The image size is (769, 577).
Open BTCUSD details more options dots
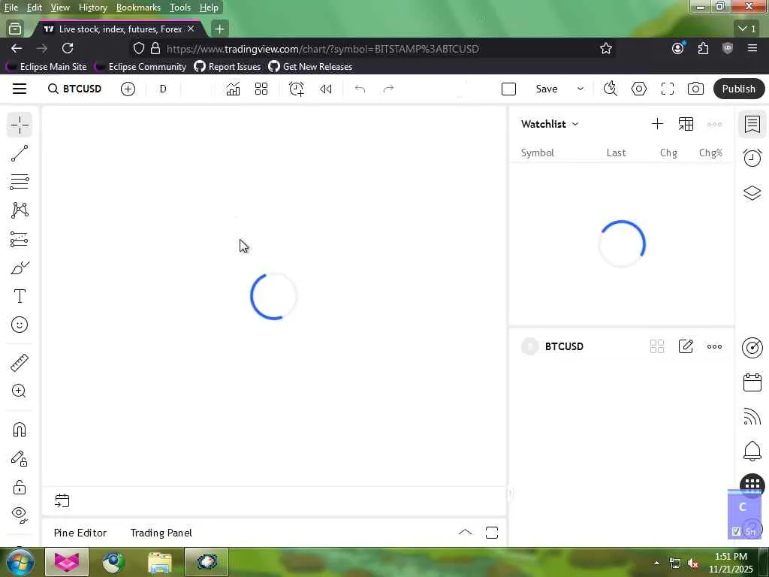click(x=714, y=346)
